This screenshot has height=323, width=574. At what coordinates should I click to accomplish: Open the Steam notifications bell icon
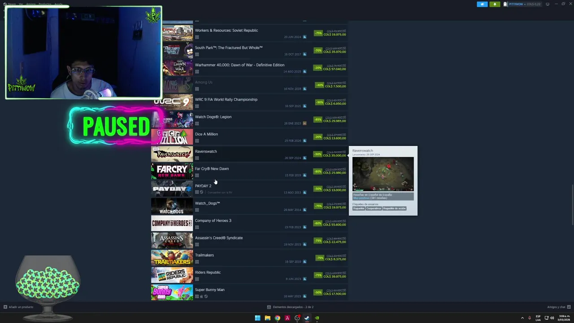[x=495, y=4]
